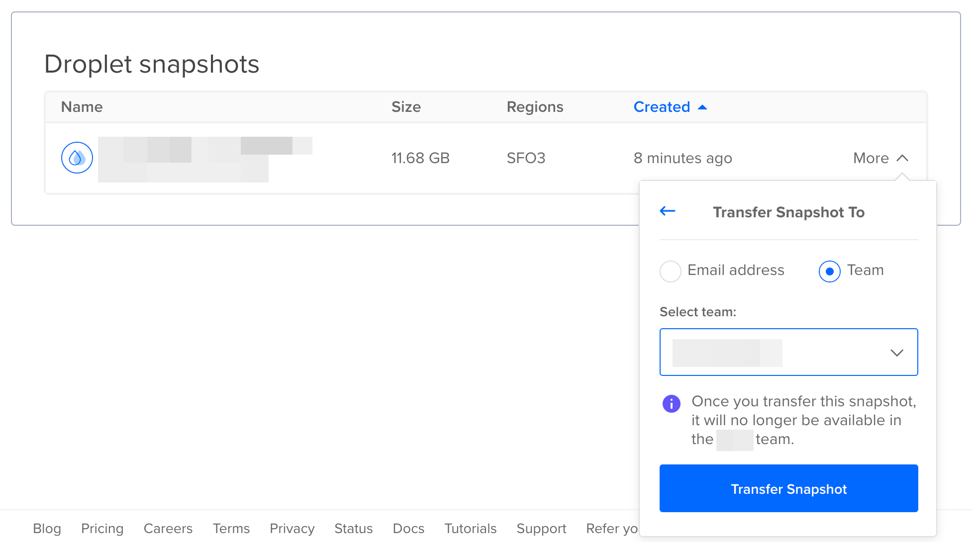Screen dimensions: 973x542
Task: View the Terms page
Action: [x=231, y=529]
